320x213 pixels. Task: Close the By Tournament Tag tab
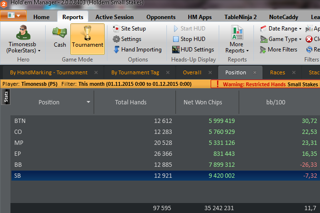tap(168, 72)
